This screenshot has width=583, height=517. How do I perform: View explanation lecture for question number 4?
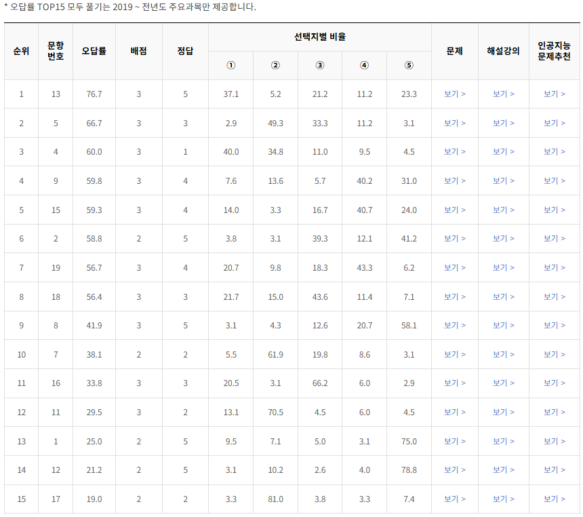(x=504, y=151)
